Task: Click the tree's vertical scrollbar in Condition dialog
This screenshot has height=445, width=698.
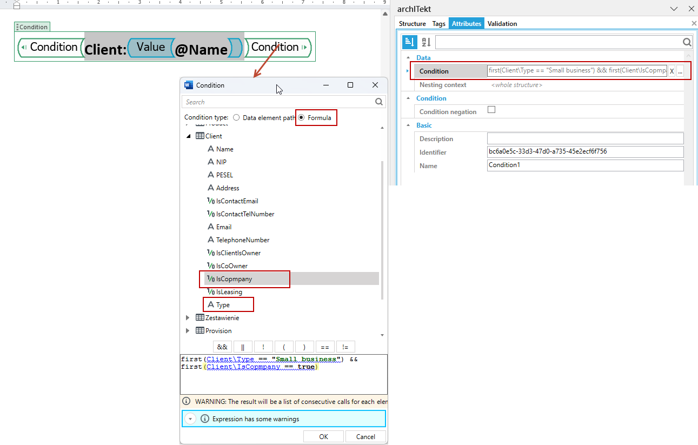Action: (383, 230)
